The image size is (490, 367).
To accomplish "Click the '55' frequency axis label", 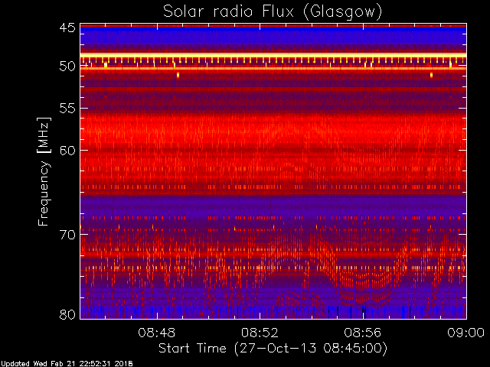I will pos(67,109).
